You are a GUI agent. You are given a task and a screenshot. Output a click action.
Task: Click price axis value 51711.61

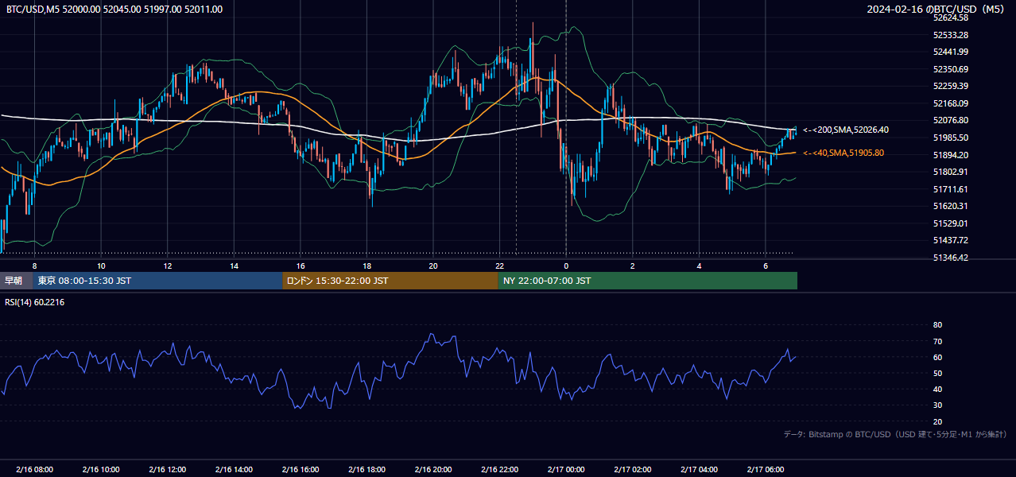pos(951,189)
